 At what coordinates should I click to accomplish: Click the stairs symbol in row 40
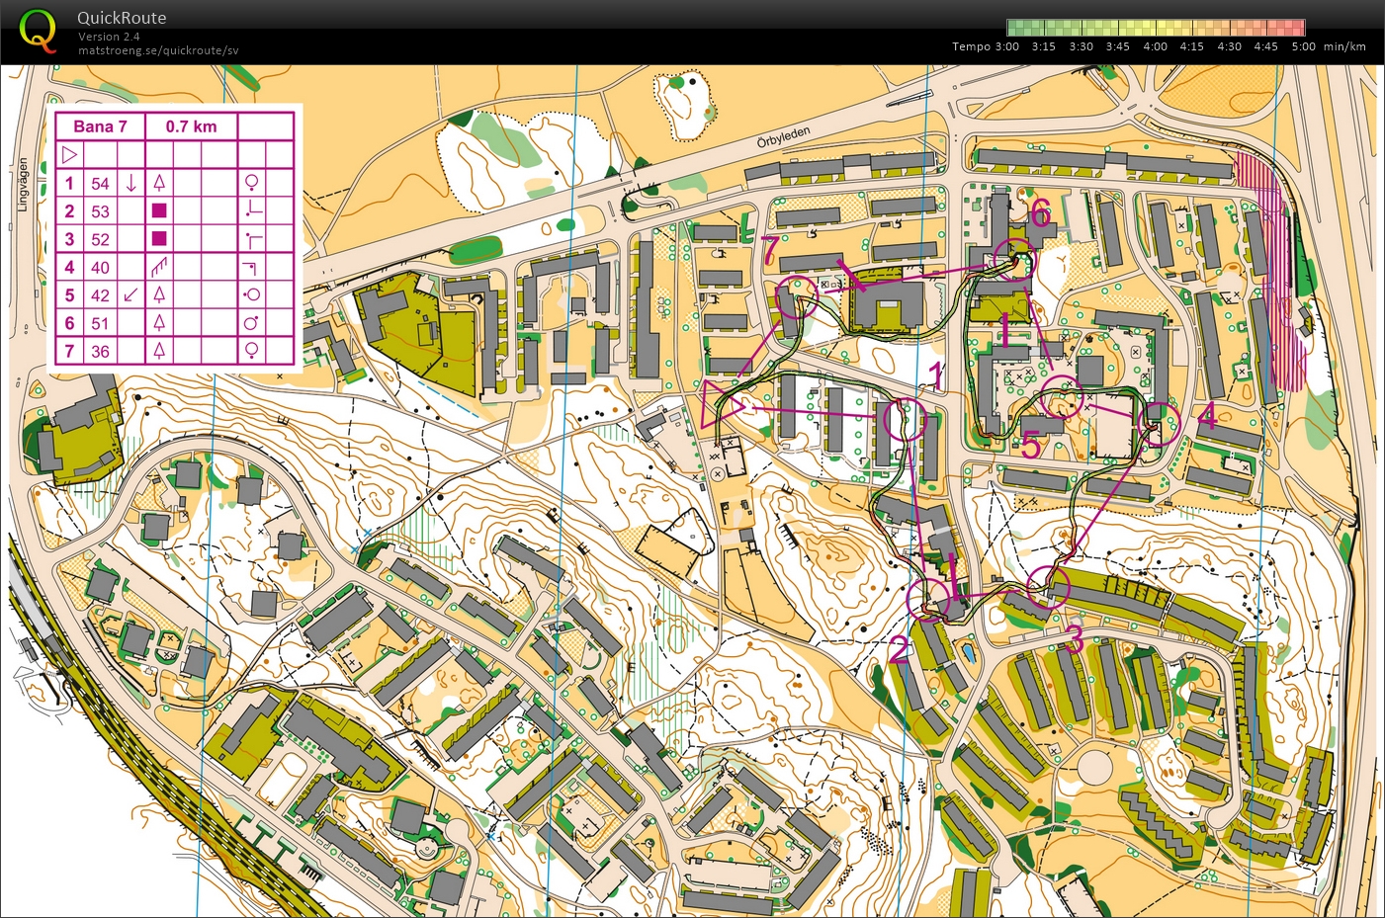(159, 267)
